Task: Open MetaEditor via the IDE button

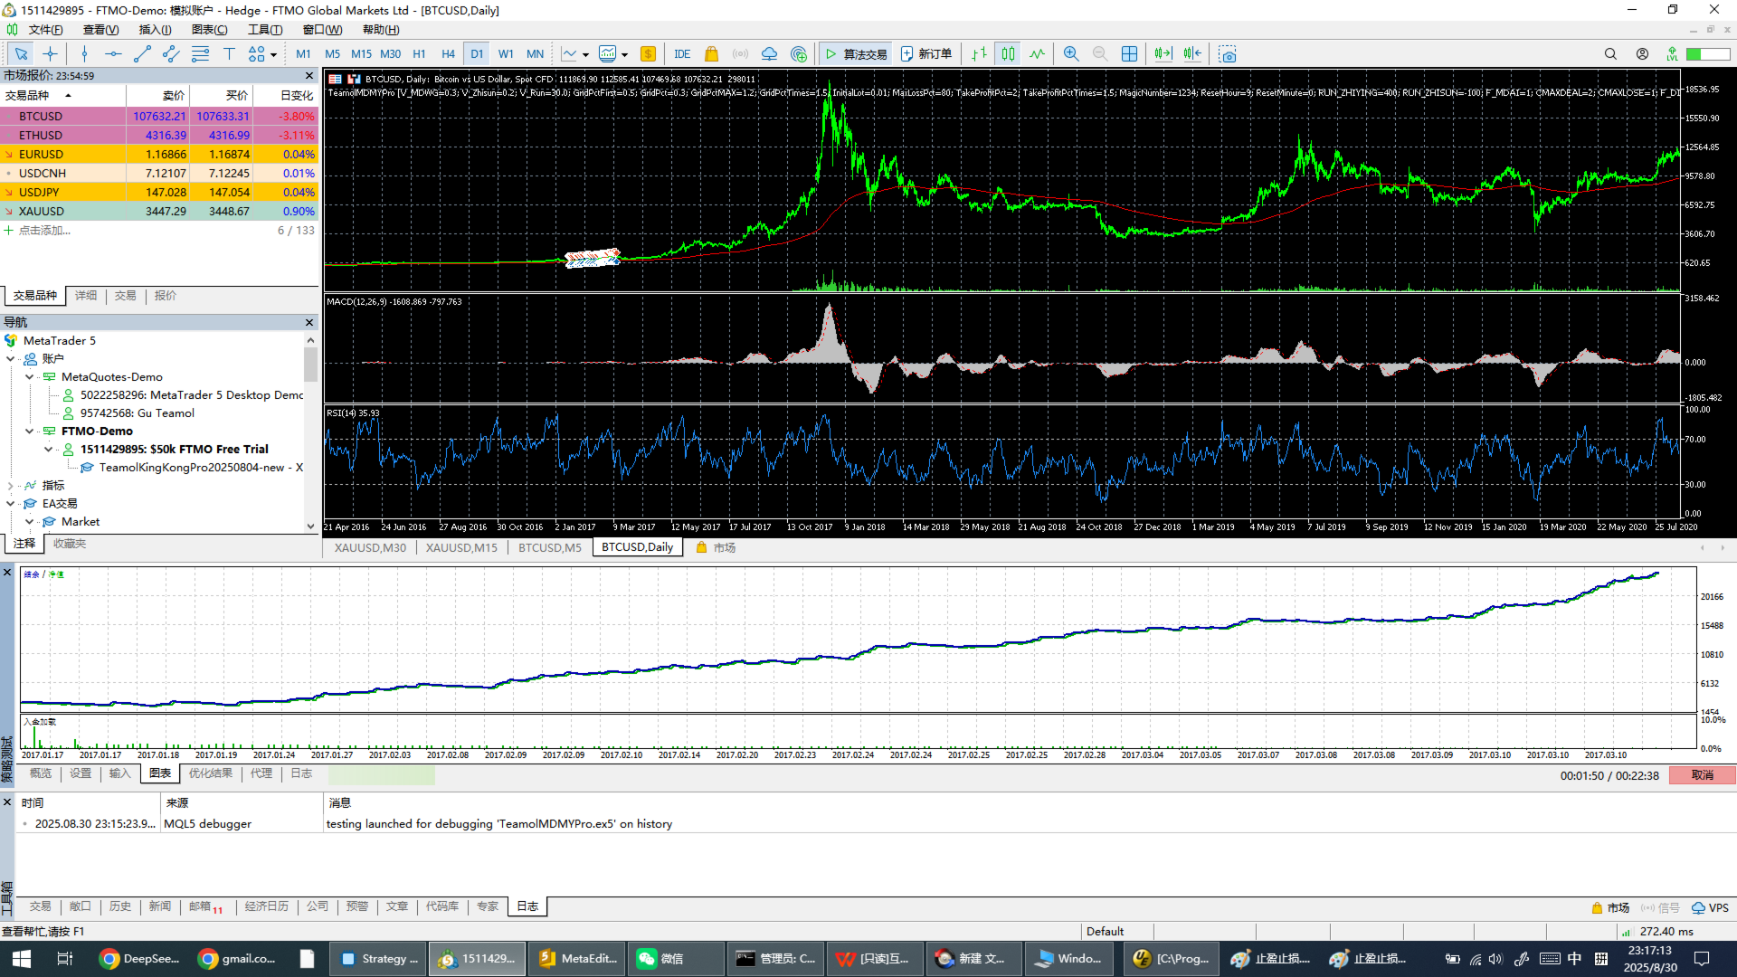Action: tap(682, 54)
